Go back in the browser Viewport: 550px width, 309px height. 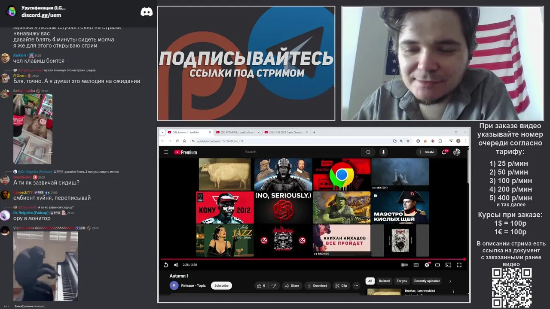163,141
